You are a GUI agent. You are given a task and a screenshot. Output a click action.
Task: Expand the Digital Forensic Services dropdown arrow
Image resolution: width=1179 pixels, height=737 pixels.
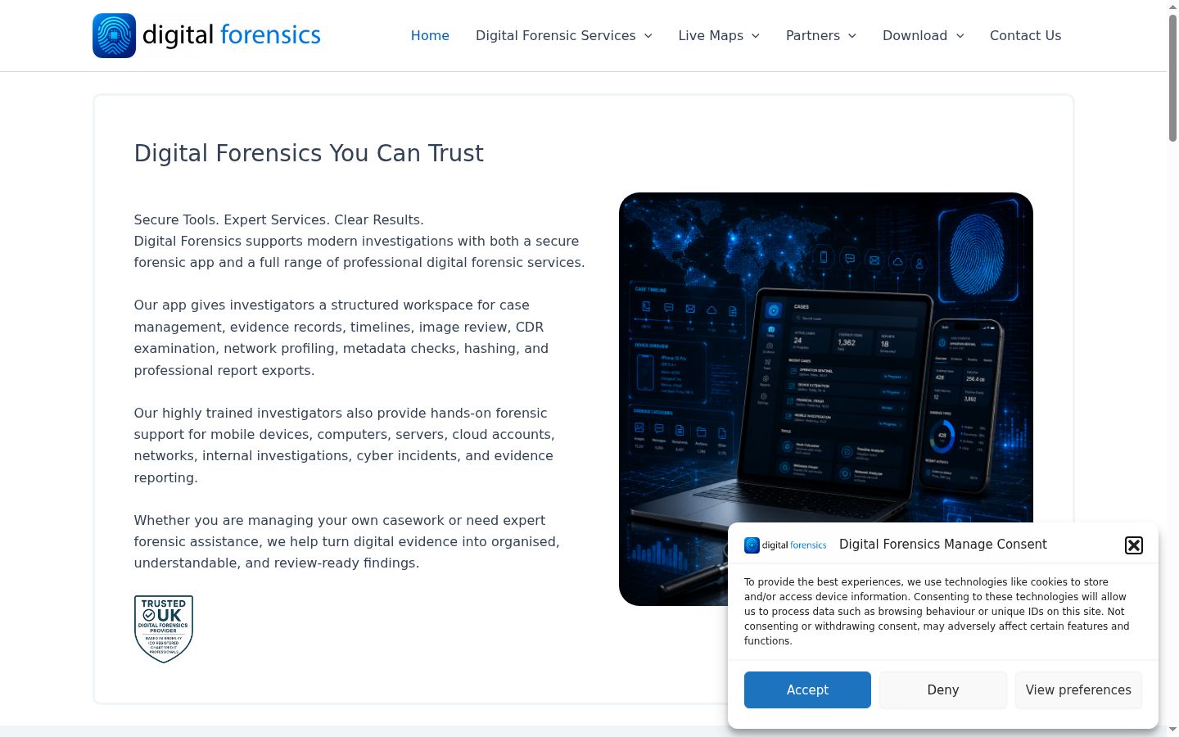[x=648, y=36]
